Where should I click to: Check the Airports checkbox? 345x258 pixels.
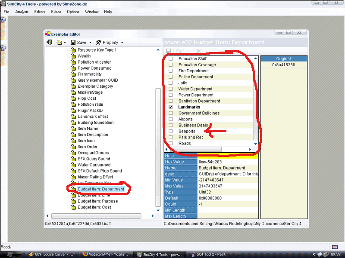pyautogui.click(x=170, y=119)
